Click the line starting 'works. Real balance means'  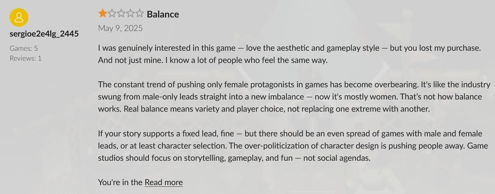(x=264, y=109)
